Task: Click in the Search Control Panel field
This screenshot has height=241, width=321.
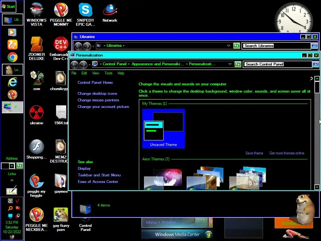Action: pos(277,64)
